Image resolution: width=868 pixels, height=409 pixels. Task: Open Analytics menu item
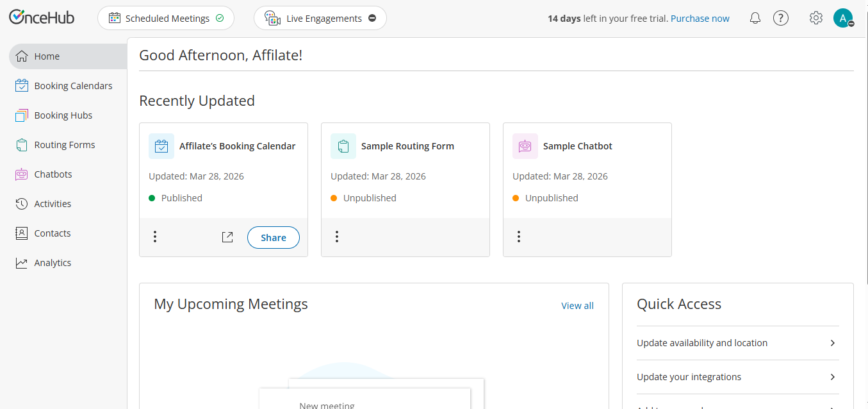pyautogui.click(x=68, y=263)
